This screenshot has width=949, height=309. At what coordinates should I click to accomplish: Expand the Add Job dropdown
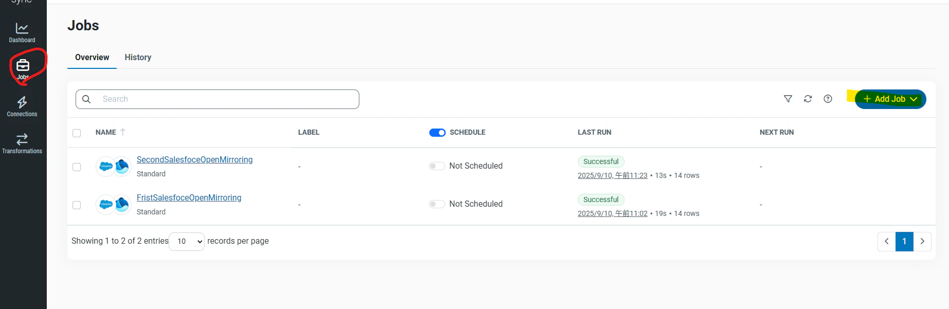(x=890, y=99)
